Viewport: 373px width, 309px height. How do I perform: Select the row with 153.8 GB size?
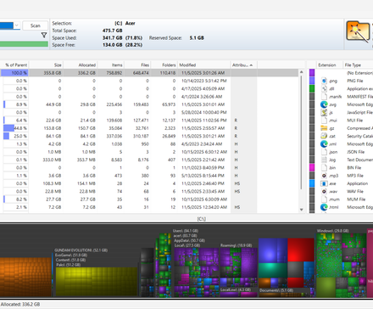[x=149, y=128]
